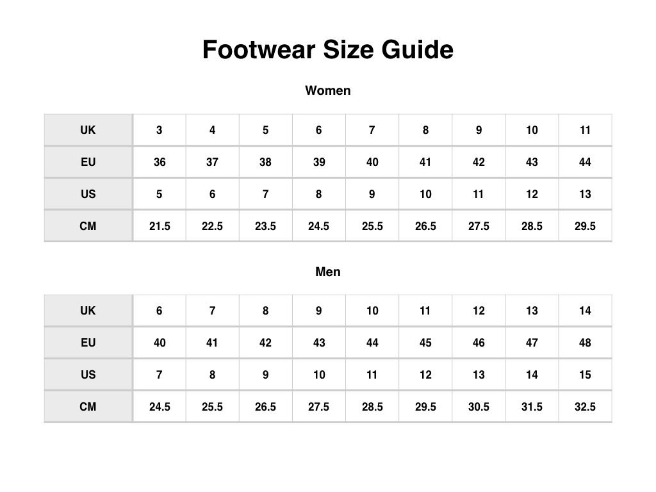Image resolution: width=656 pixels, height=492 pixels.
Task: Select the Women section heading
Action: coord(327,90)
